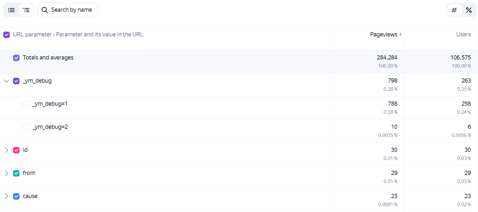The height and width of the screenshot is (212, 478).
Task: Expand the id parameter row
Action: tap(7, 150)
